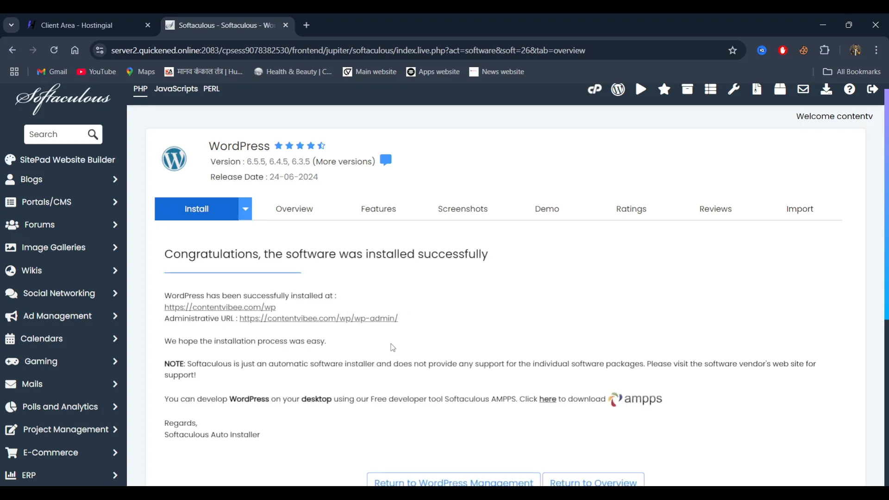Bookmark this page with the star icon
Viewport: 889px width, 500px height.
point(732,50)
